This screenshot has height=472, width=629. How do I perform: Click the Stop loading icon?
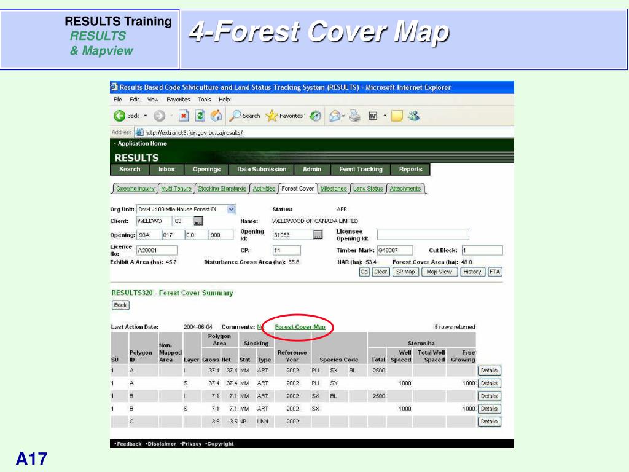pos(183,116)
